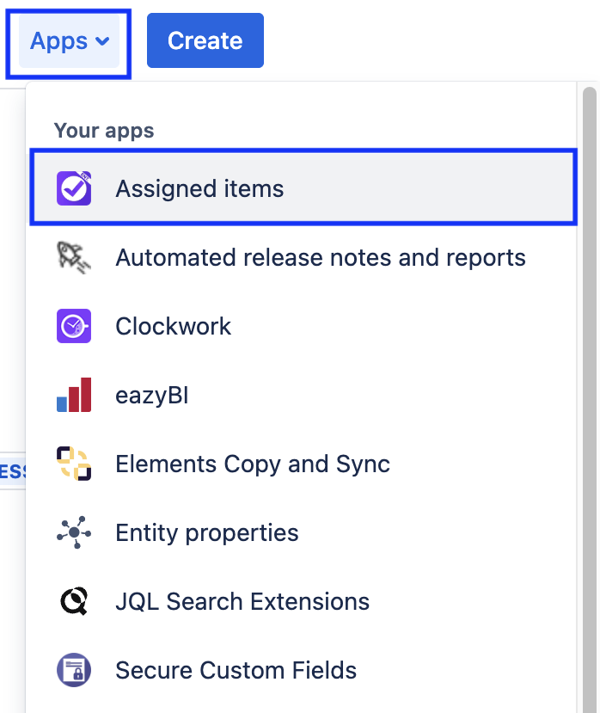The height and width of the screenshot is (713, 600).
Task: Select Entity properties menu entry
Action: [303, 532]
